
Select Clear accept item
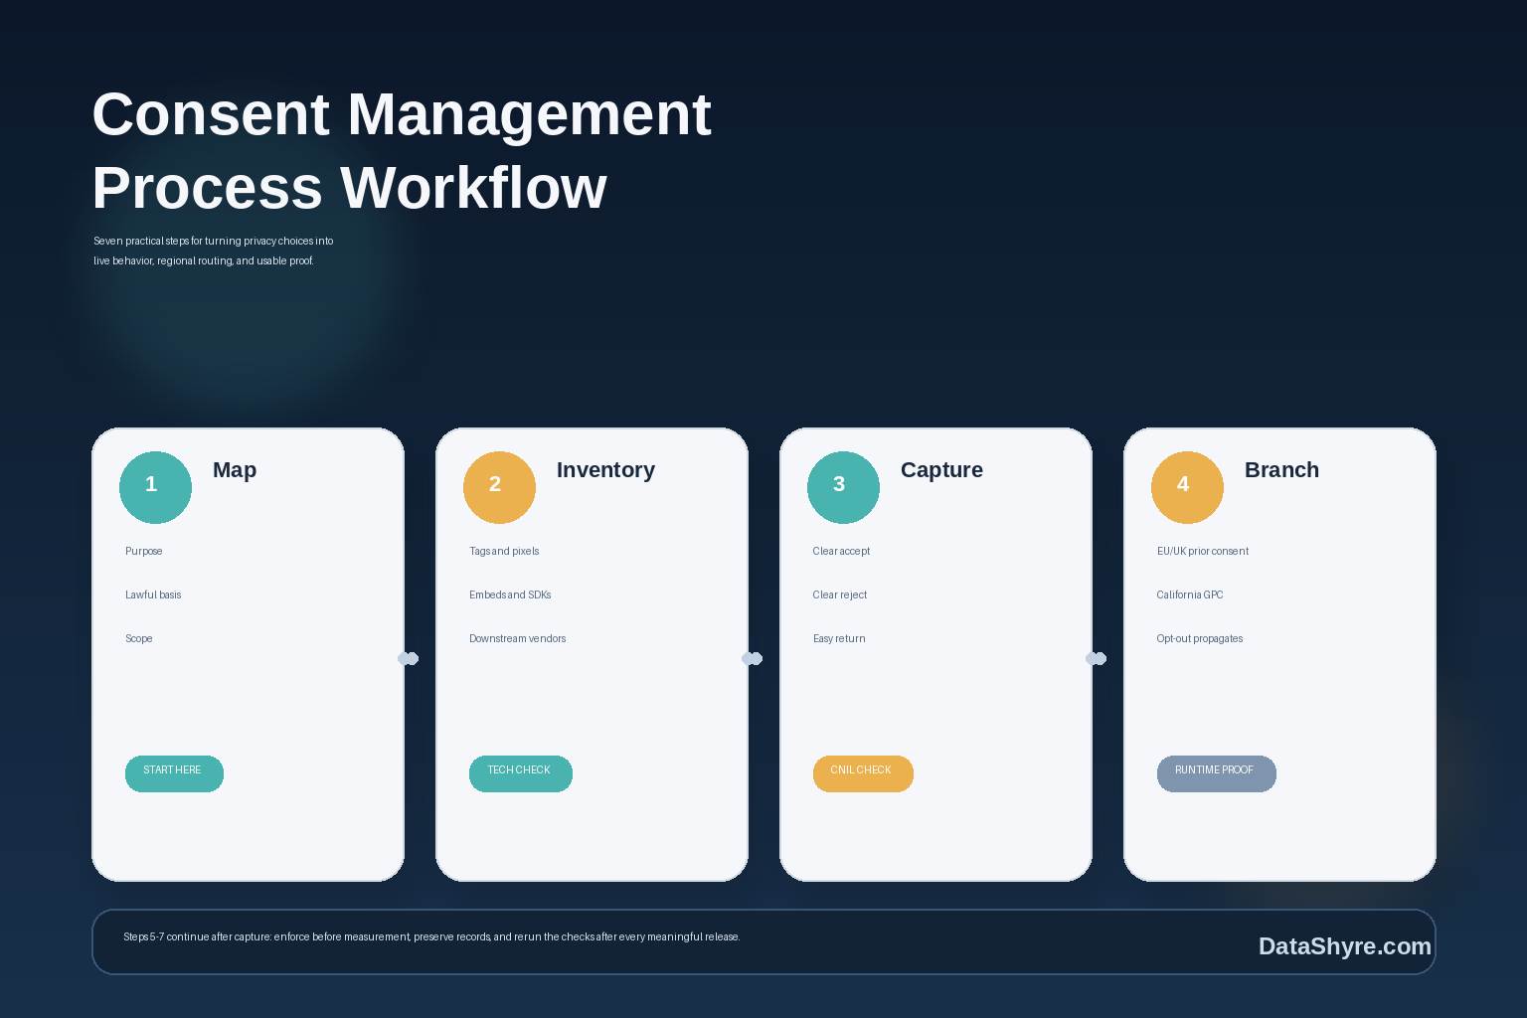point(841,551)
